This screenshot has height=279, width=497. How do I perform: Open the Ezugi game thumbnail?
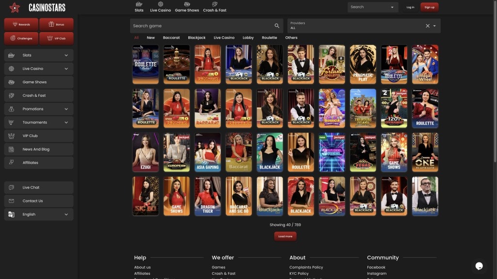[x=146, y=152]
